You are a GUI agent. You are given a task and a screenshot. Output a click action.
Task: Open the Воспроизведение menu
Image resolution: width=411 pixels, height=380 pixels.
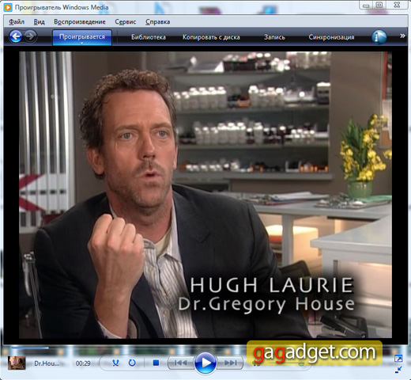pyautogui.click(x=80, y=21)
